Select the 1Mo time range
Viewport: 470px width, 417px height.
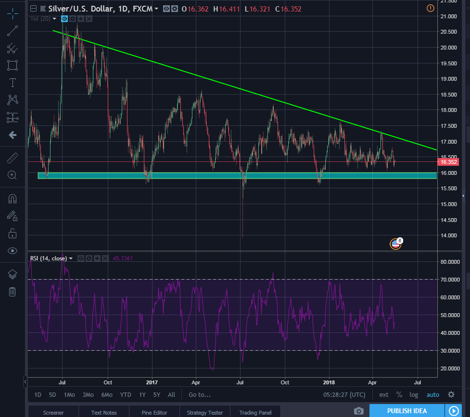[x=69, y=395]
